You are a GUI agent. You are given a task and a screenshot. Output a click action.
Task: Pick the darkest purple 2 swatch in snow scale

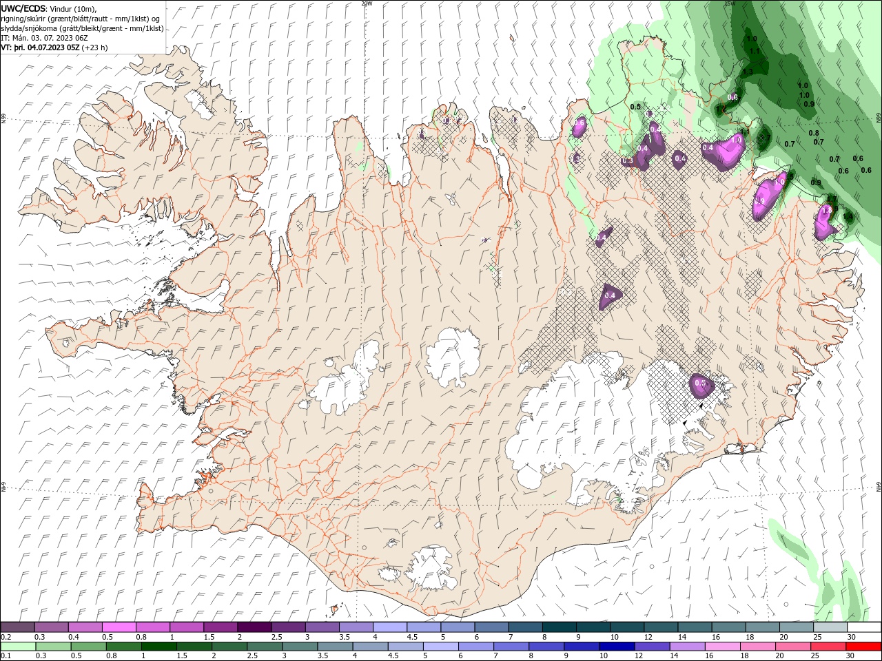click(x=254, y=627)
